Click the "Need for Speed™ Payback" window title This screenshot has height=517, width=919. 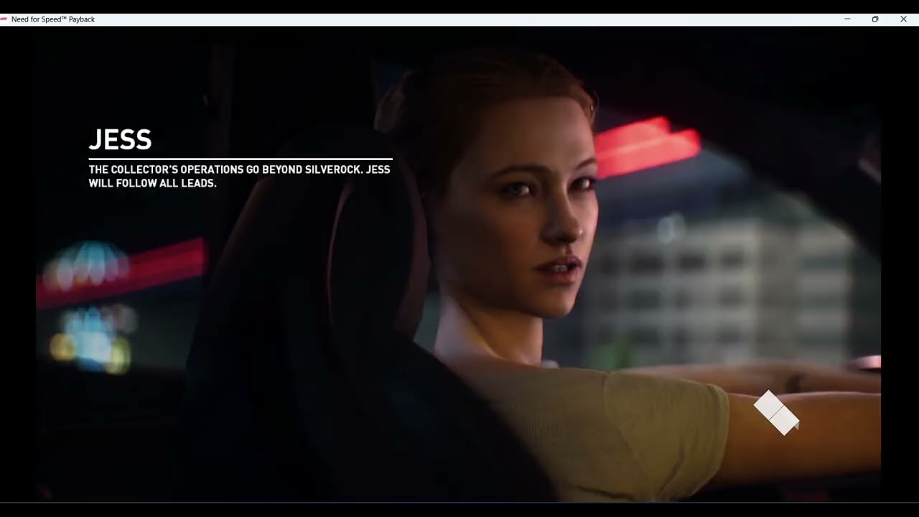pos(53,19)
